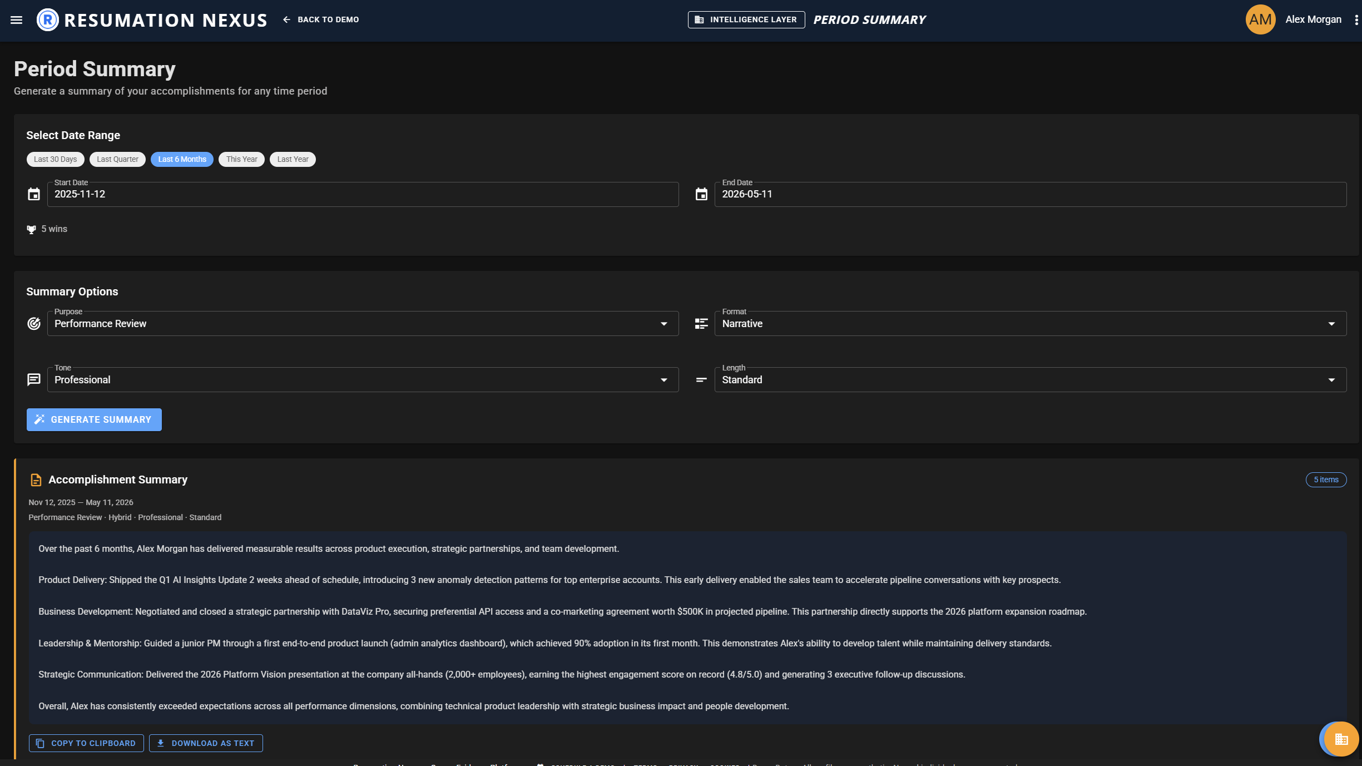The width and height of the screenshot is (1362, 766).
Task: Click the Generate Summary button
Action: 94,420
